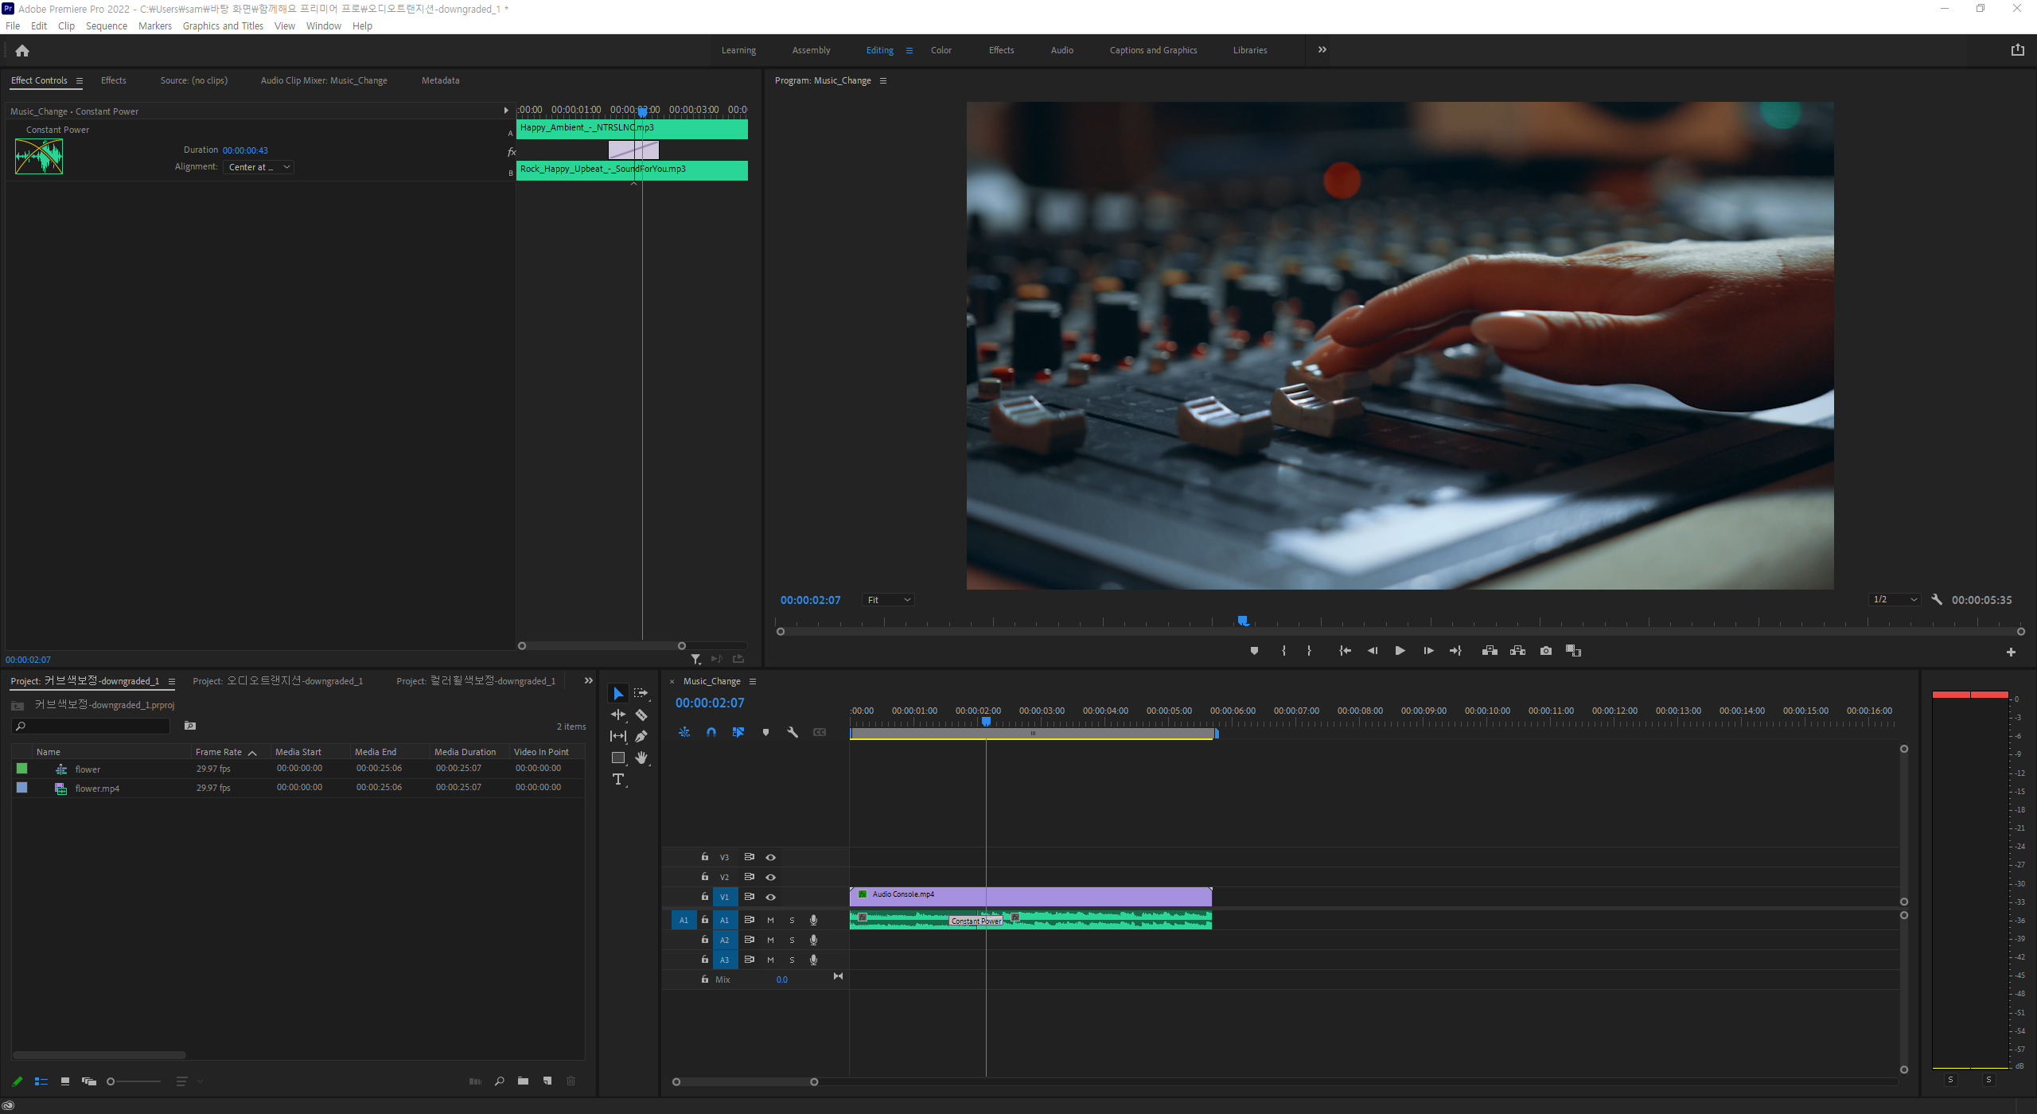Select the Ripple Edit tool
The width and height of the screenshot is (2037, 1114).
point(618,715)
